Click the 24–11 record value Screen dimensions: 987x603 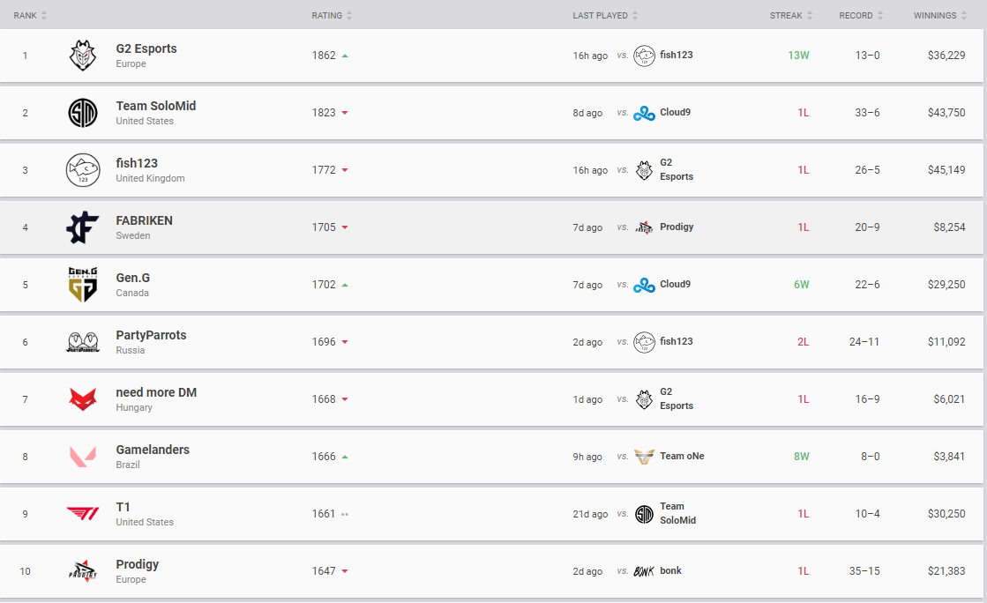(864, 342)
